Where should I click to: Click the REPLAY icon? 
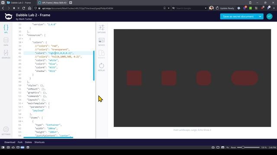tap(101, 67)
